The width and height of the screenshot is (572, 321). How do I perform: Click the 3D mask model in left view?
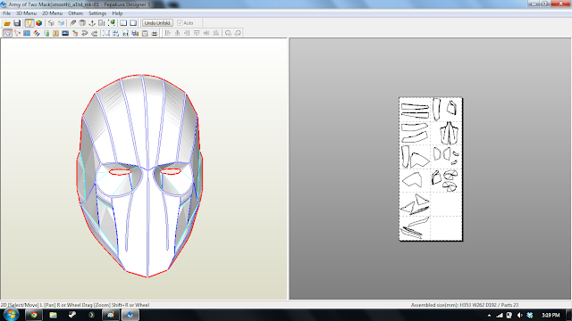pos(139,176)
